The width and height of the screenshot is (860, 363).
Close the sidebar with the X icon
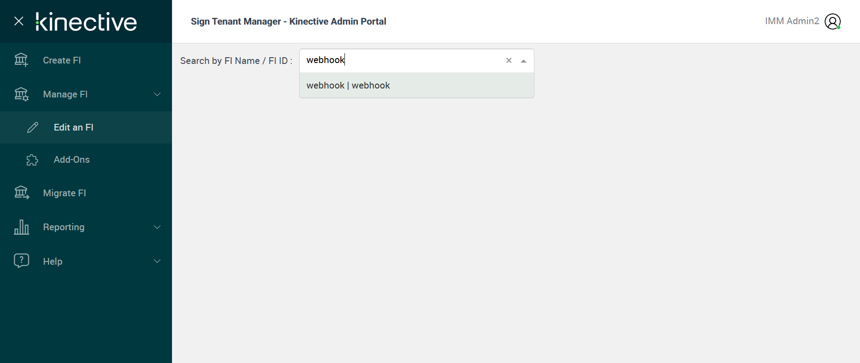tap(19, 21)
